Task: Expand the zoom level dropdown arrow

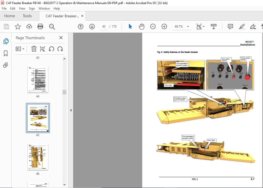Action: tap(188, 27)
